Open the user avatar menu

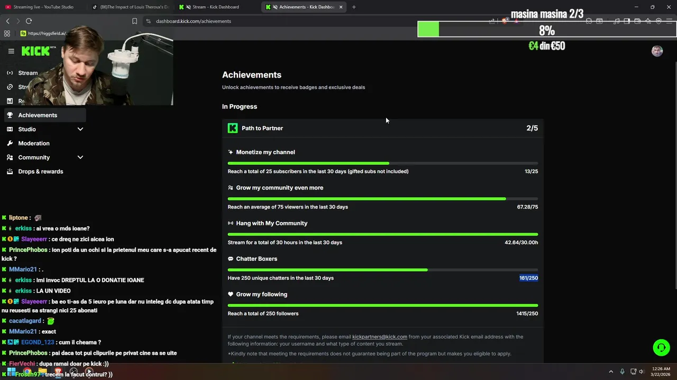click(x=657, y=51)
